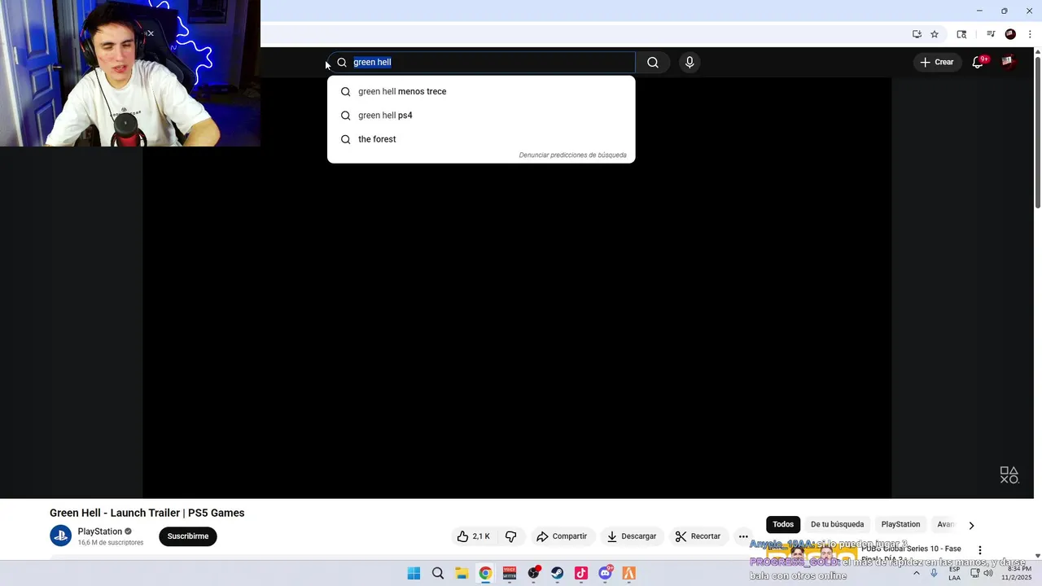This screenshot has width=1042, height=586.
Task: Click Suscribirme to subscribe to PlayStation
Action: pos(188,536)
